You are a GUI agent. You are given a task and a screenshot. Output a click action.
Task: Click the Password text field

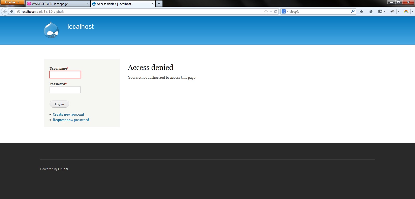tap(65, 90)
